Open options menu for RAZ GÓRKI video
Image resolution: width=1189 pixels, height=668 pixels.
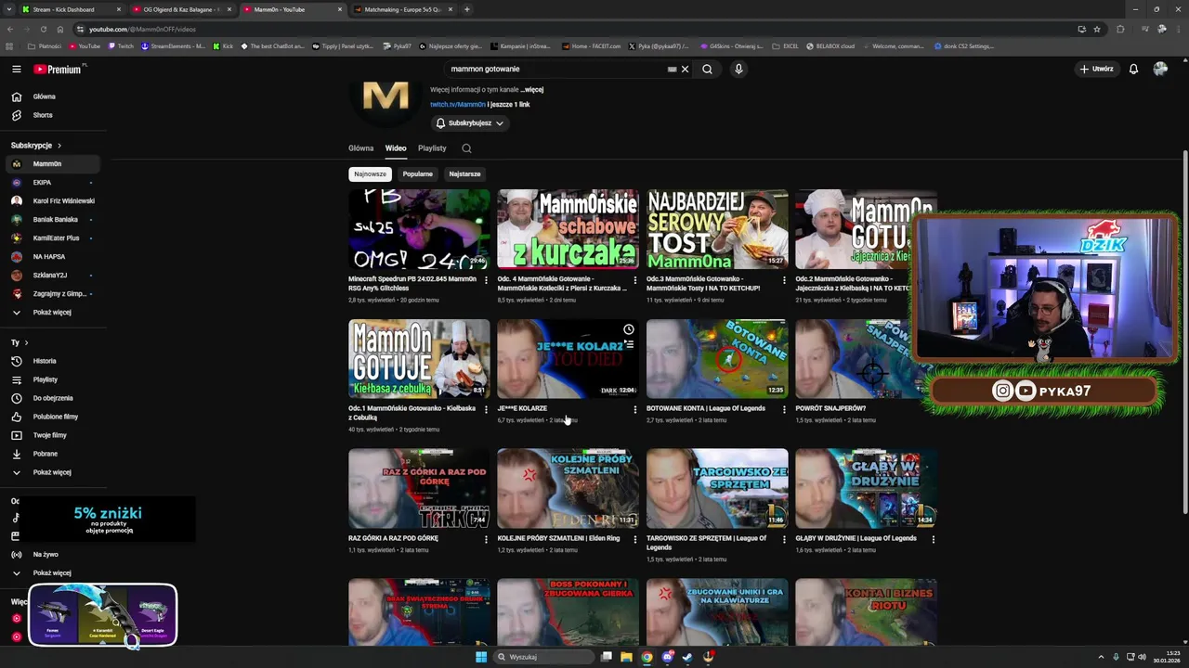[x=486, y=539]
